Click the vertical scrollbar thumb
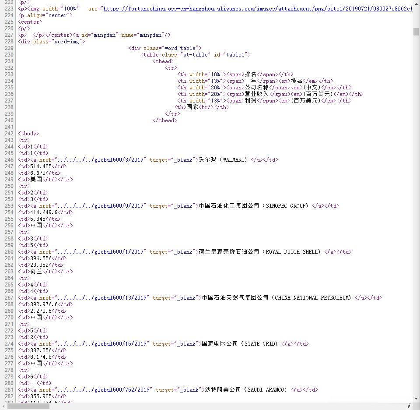This screenshot has height=410, width=420. click(416, 32)
